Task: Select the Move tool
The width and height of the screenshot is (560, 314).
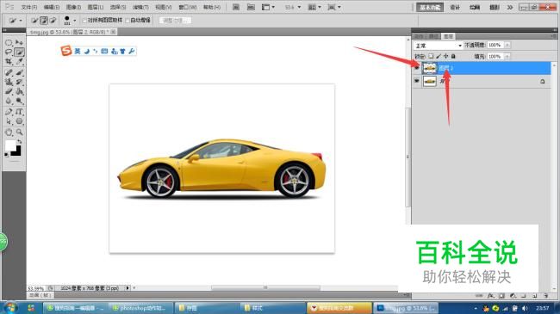Action: (19, 43)
